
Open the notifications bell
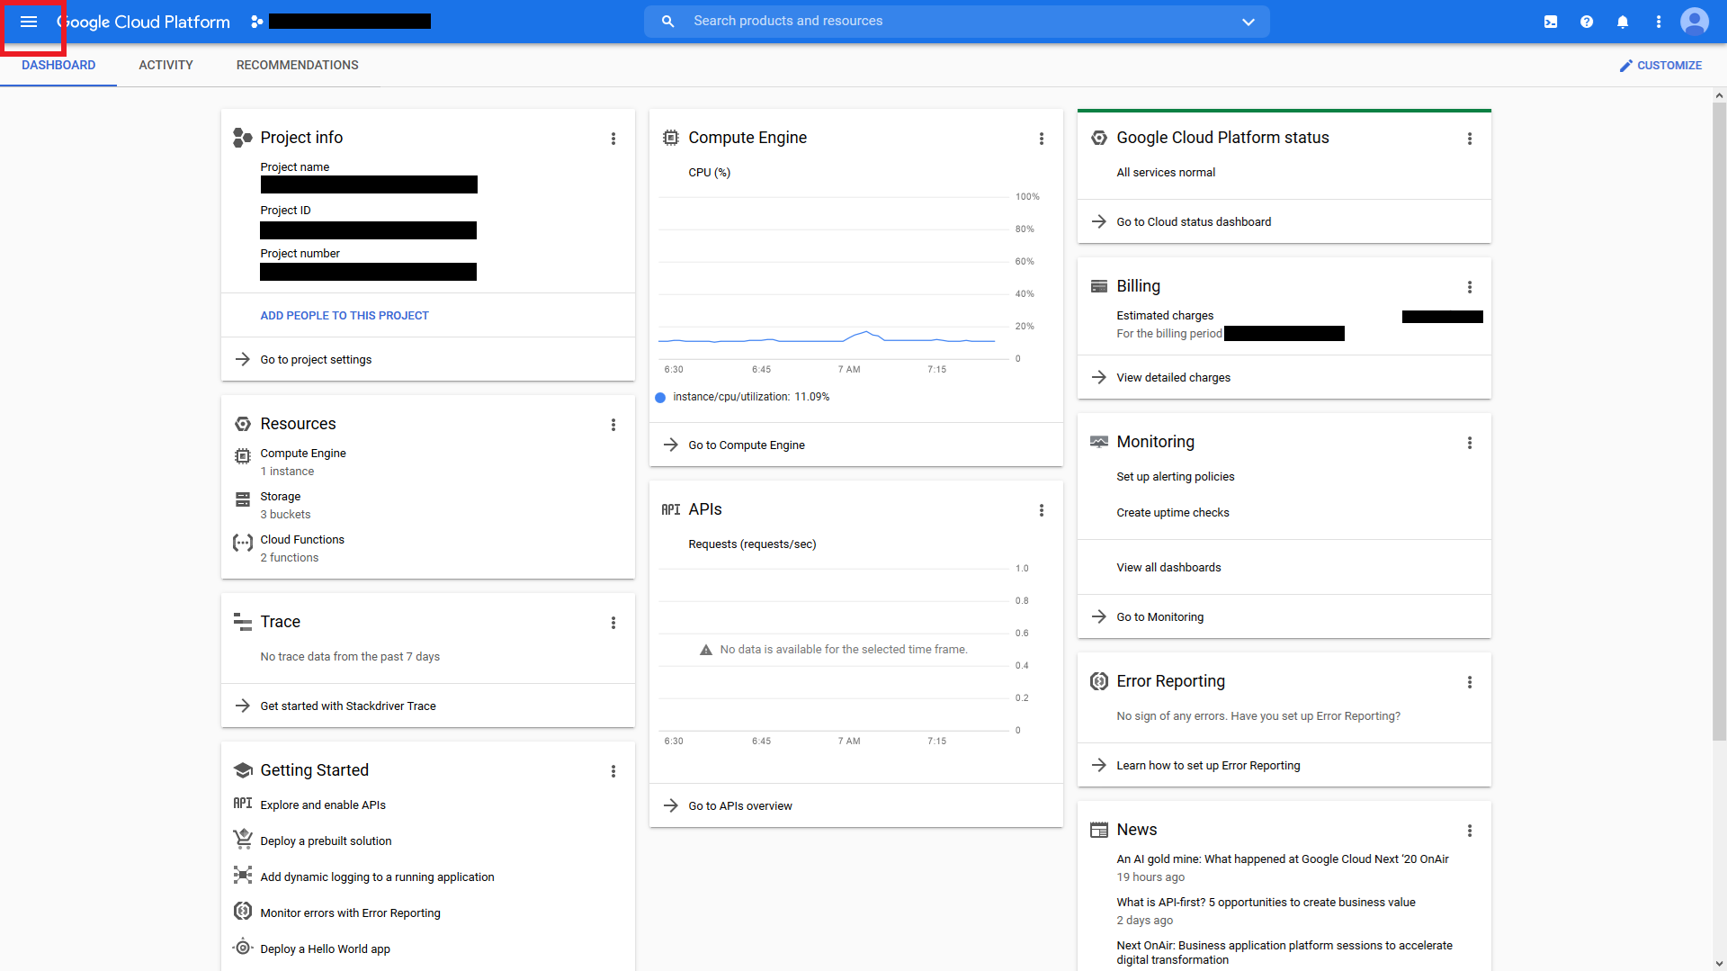click(1623, 22)
